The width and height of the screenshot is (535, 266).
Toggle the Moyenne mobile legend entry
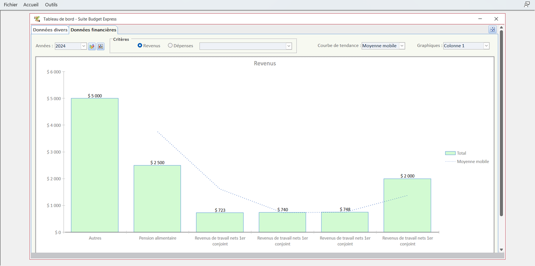point(473,162)
